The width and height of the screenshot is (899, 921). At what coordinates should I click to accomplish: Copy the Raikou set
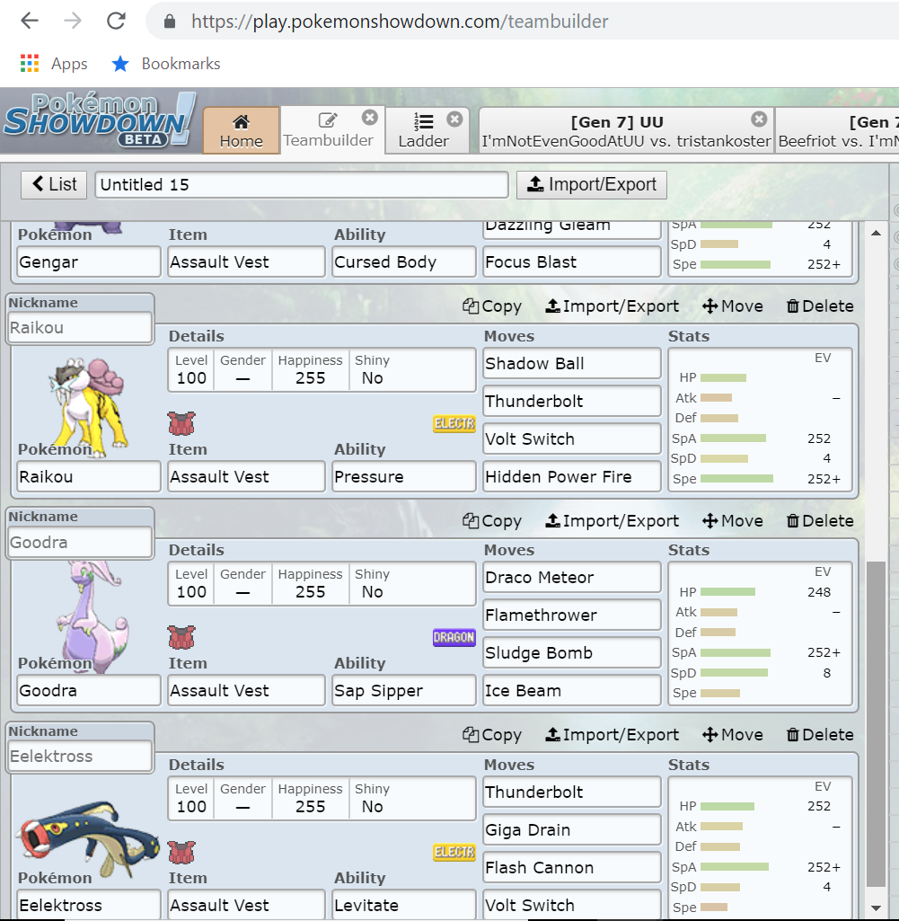(492, 306)
